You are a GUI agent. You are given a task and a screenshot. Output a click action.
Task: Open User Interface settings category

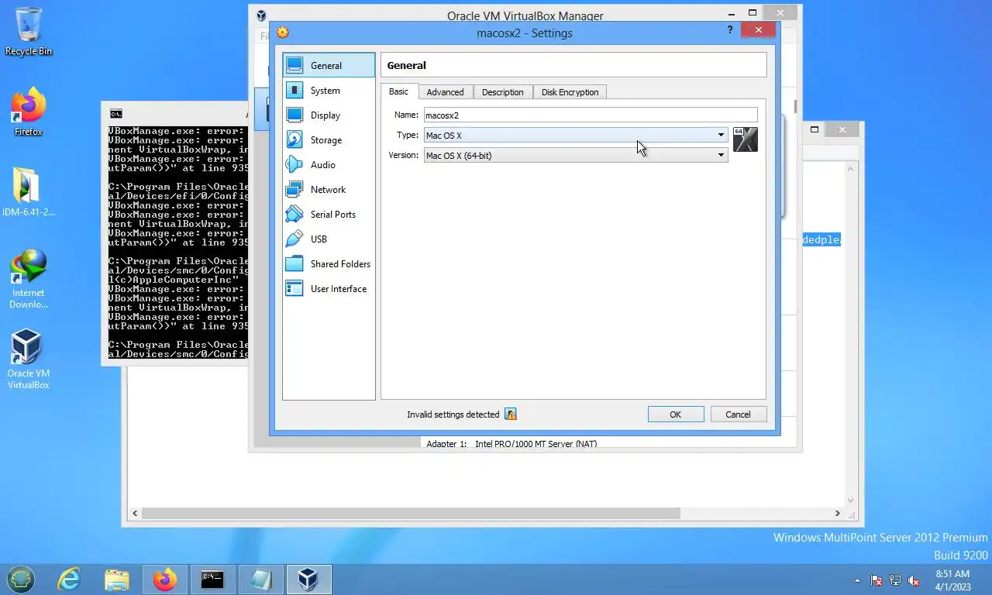tap(329, 289)
